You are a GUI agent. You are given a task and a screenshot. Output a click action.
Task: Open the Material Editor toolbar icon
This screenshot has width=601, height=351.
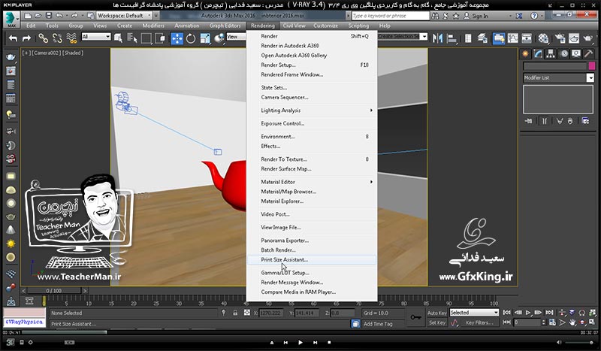click(x=543, y=38)
